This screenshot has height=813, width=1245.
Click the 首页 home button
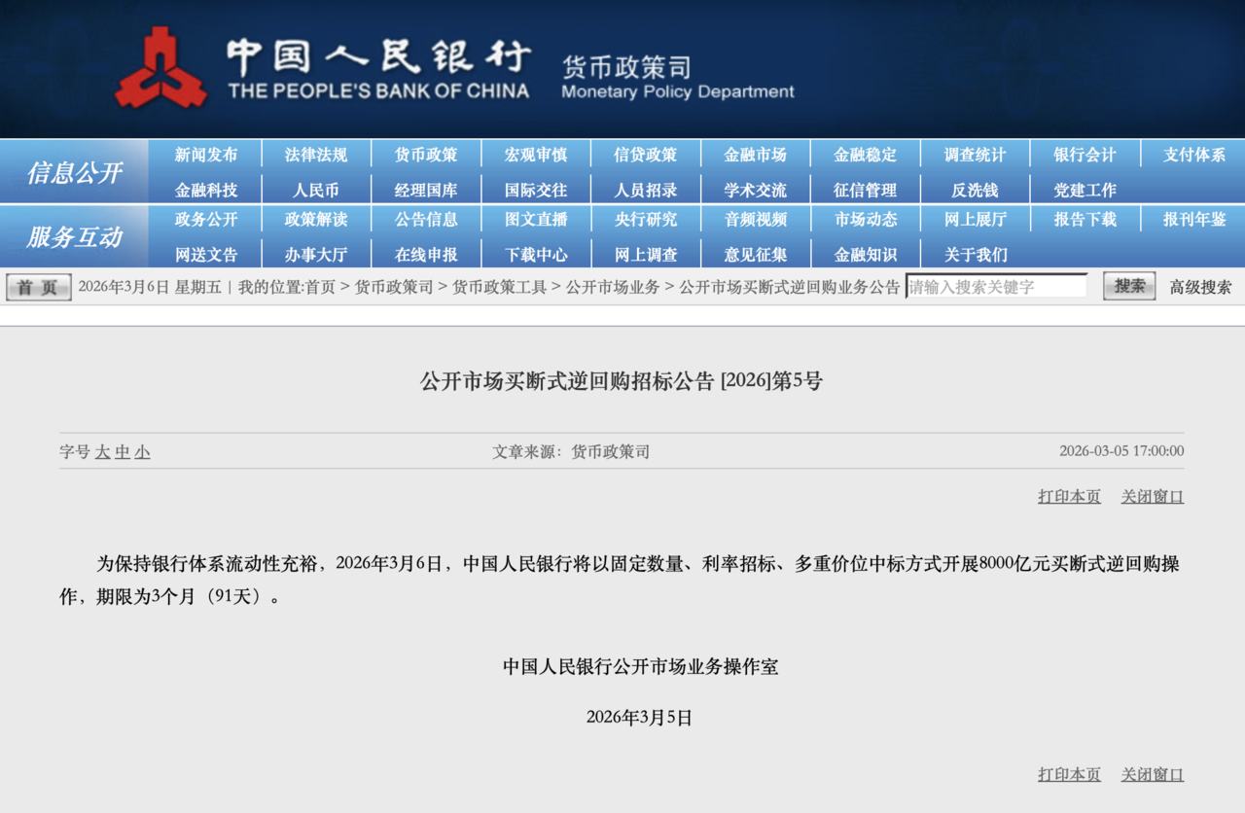[x=37, y=286]
